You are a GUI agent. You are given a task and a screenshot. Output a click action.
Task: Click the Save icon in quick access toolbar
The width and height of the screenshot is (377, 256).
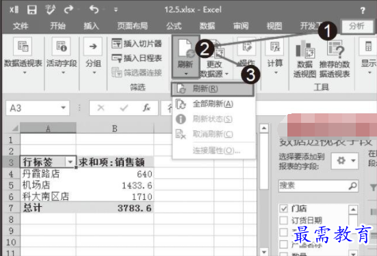click(31, 10)
